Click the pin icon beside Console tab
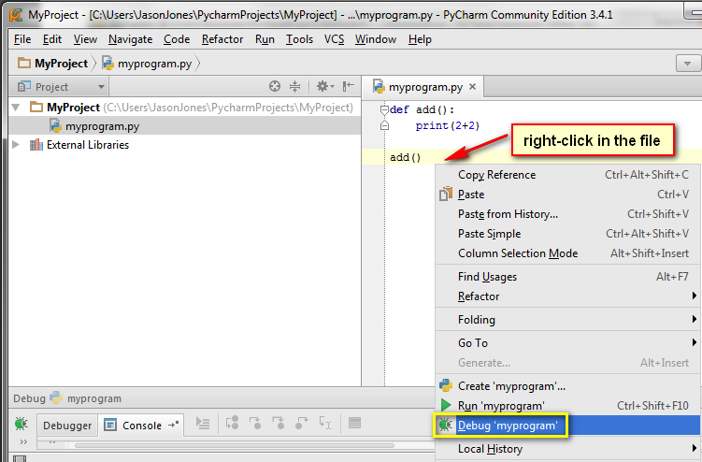Image resolution: width=702 pixels, height=462 pixels. click(x=174, y=425)
